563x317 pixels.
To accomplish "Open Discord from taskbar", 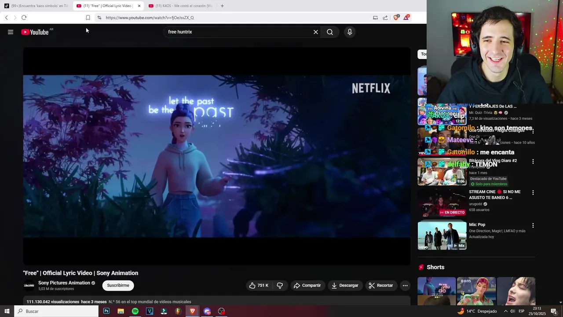I will [207, 311].
